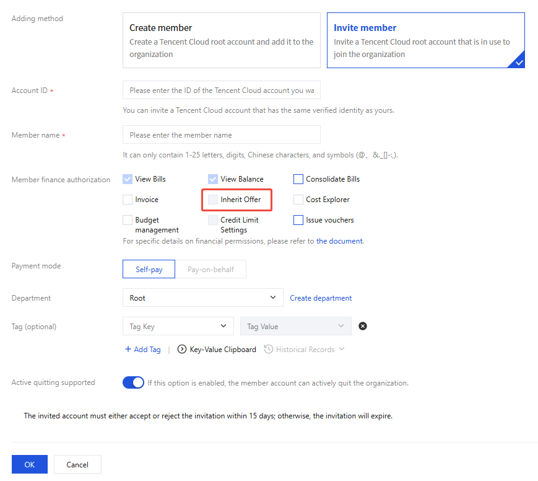The width and height of the screenshot is (538, 481).
Task: Check the Consolidate Bills checkbox
Action: pos(298,179)
